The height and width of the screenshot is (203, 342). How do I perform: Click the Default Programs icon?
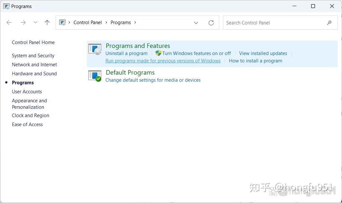[95, 76]
